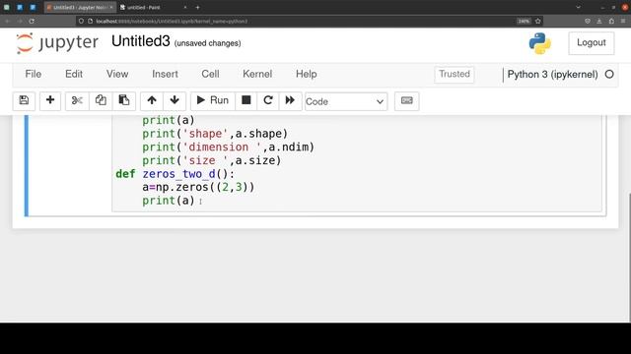
Task: Click the Python logo icon
Action: click(539, 43)
